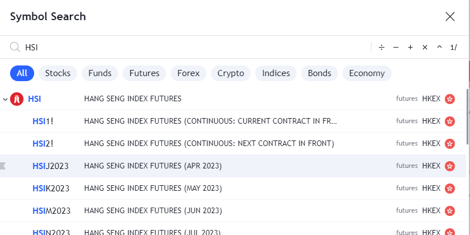The image size is (470, 235).
Task: Close the Symbol Search dialog
Action: 450,16
